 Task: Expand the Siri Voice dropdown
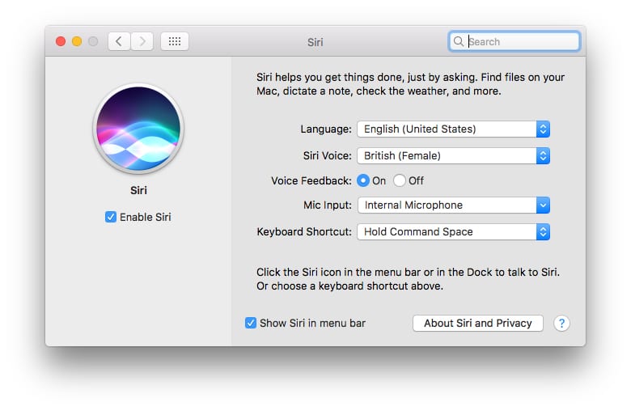[x=453, y=155]
